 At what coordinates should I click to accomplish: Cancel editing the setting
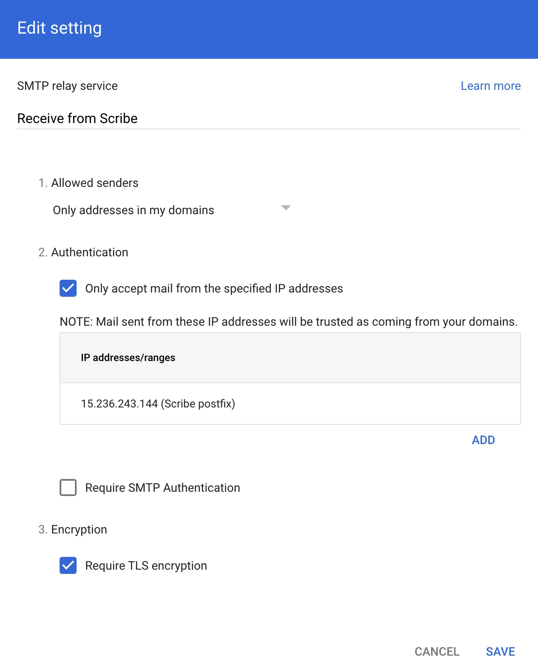tap(437, 651)
